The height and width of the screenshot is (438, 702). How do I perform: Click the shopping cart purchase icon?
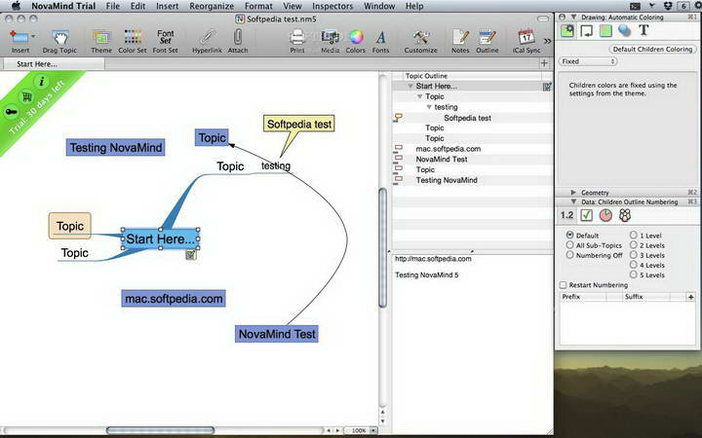[27, 96]
